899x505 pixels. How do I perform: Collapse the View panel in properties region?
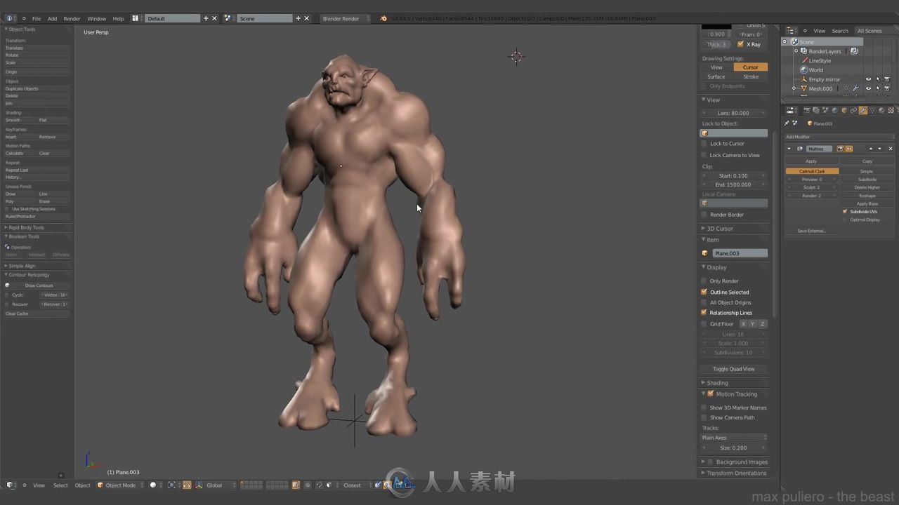pyautogui.click(x=704, y=100)
